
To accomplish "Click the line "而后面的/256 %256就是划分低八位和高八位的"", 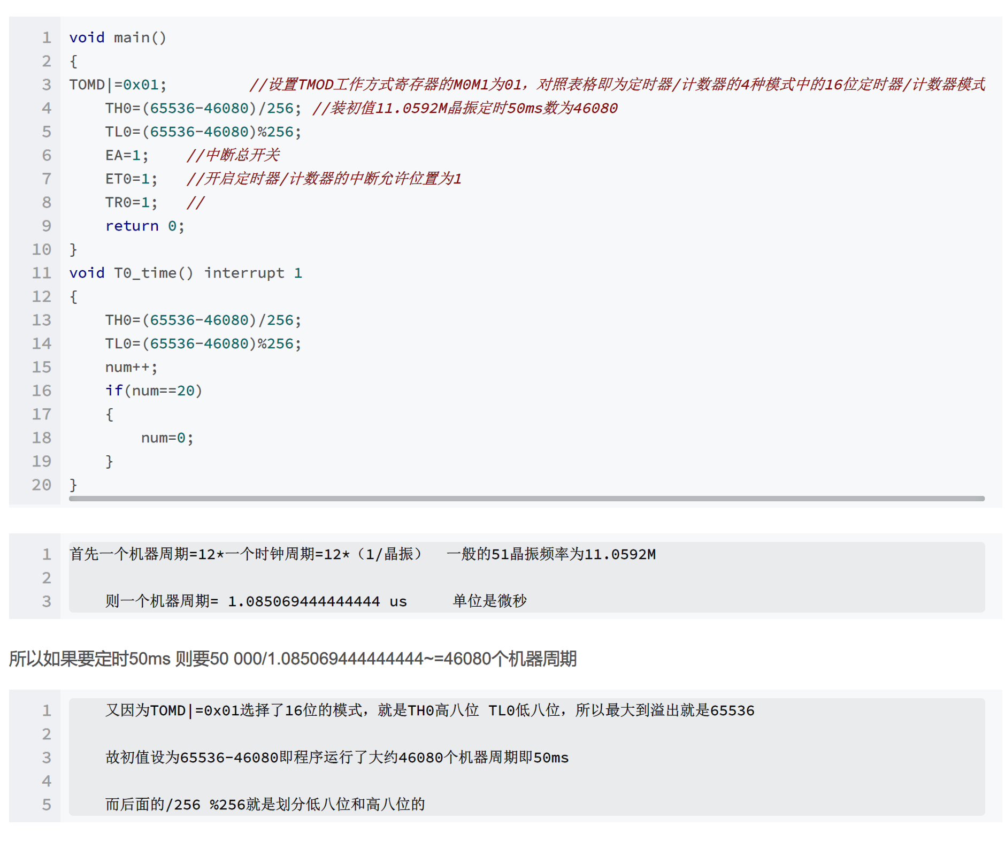I will (x=265, y=804).
